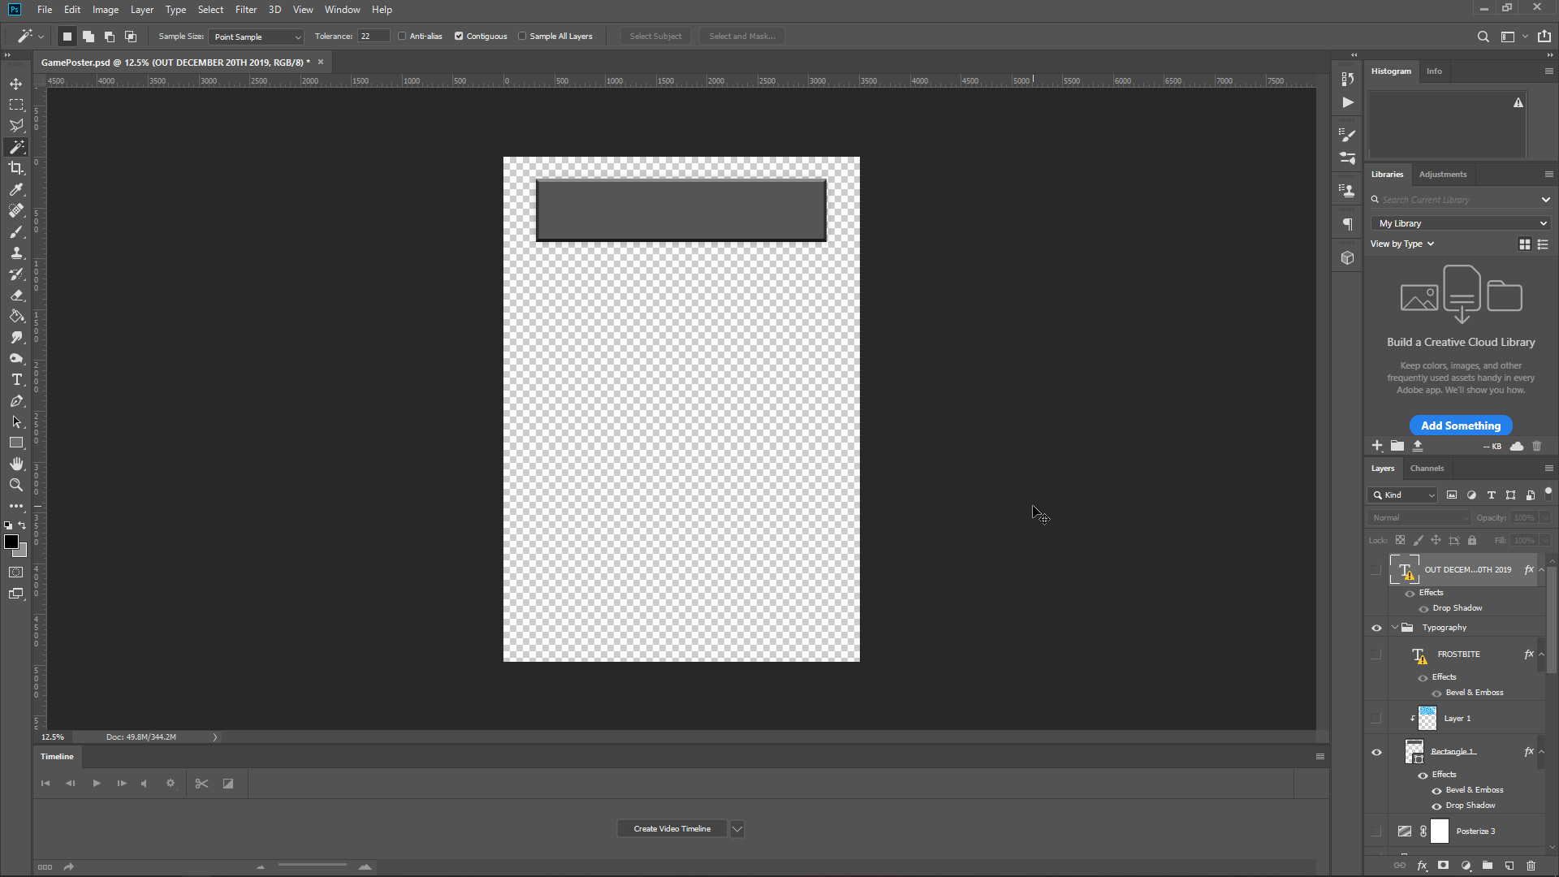The image size is (1559, 877).
Task: Delete layer with the trash icon
Action: 1531,866
